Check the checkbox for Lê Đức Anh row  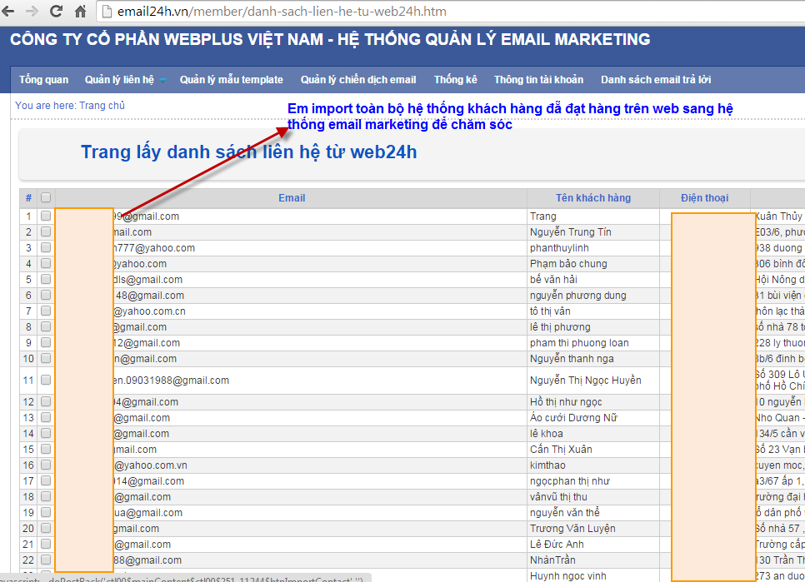[x=46, y=544]
